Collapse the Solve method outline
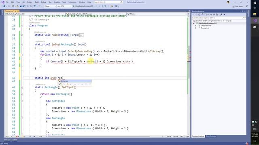This screenshot has width=259, height=145. 21,44
